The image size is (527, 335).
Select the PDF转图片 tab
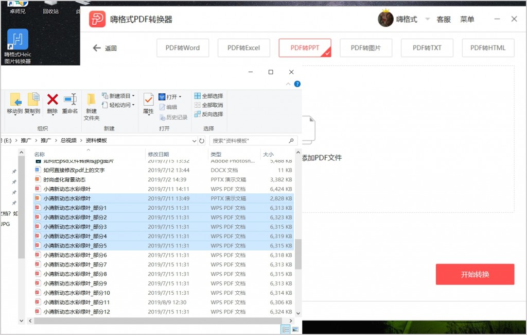tap(366, 48)
